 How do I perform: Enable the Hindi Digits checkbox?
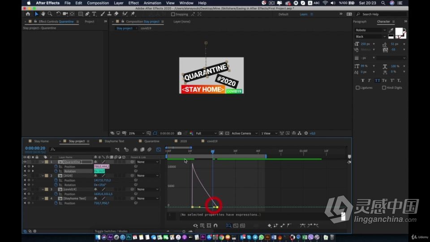tap(384, 88)
